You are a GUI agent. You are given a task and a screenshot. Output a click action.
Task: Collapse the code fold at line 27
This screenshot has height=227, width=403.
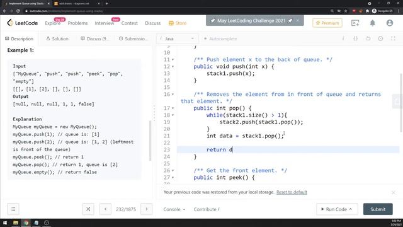coord(173,177)
